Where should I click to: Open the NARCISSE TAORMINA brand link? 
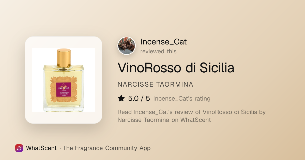point(155,84)
